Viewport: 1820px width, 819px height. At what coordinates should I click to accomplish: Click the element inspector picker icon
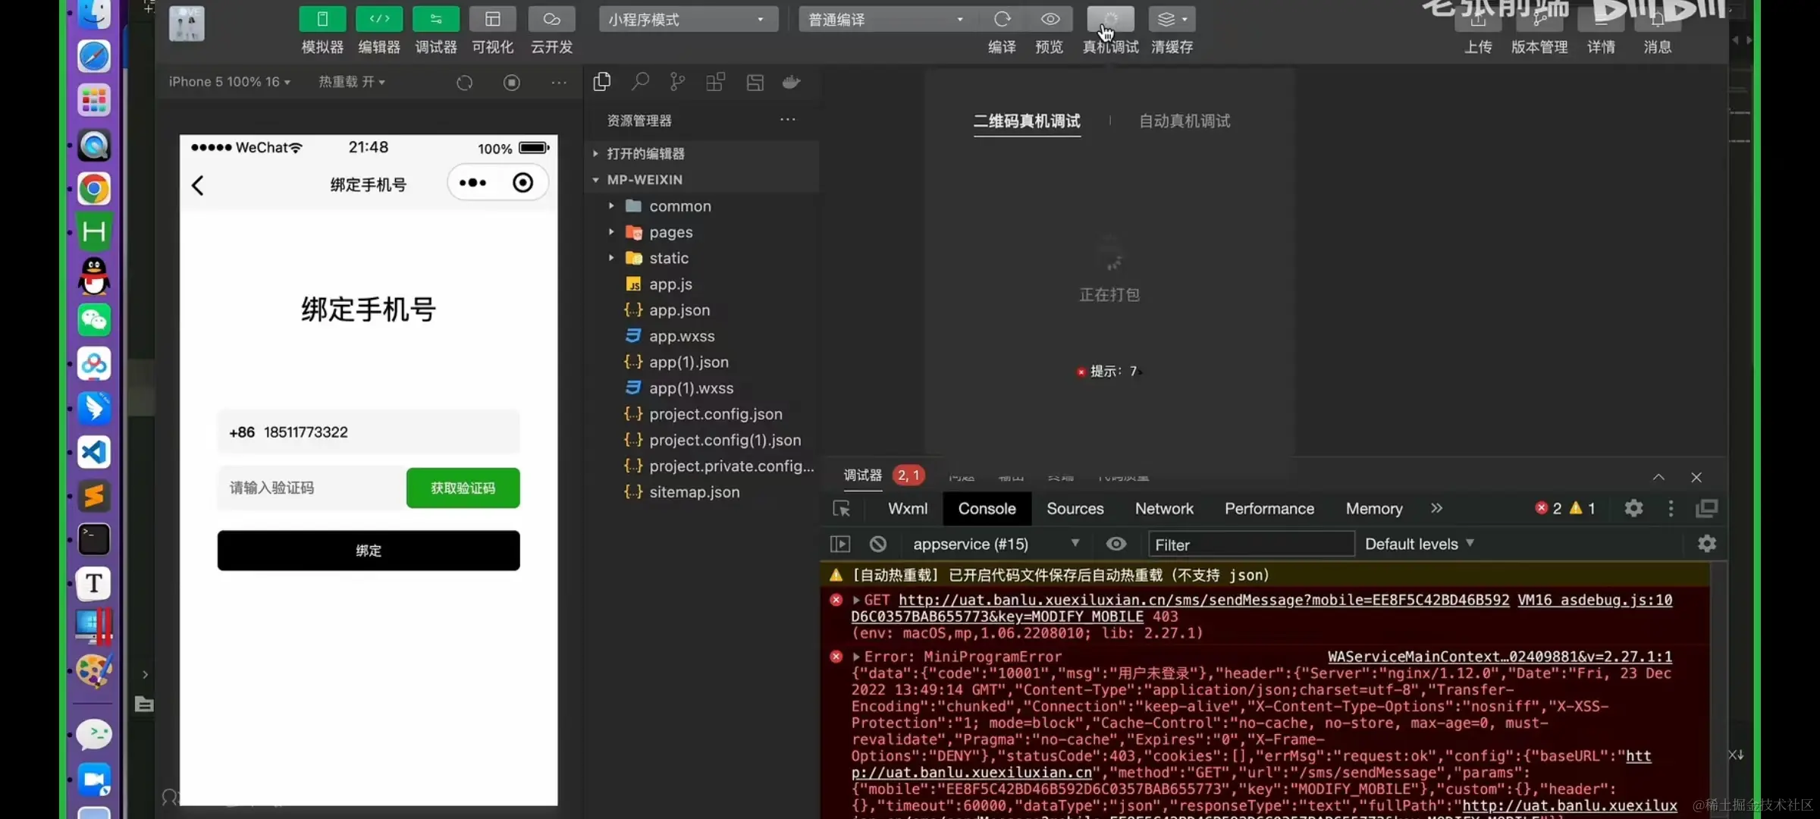pyautogui.click(x=841, y=509)
